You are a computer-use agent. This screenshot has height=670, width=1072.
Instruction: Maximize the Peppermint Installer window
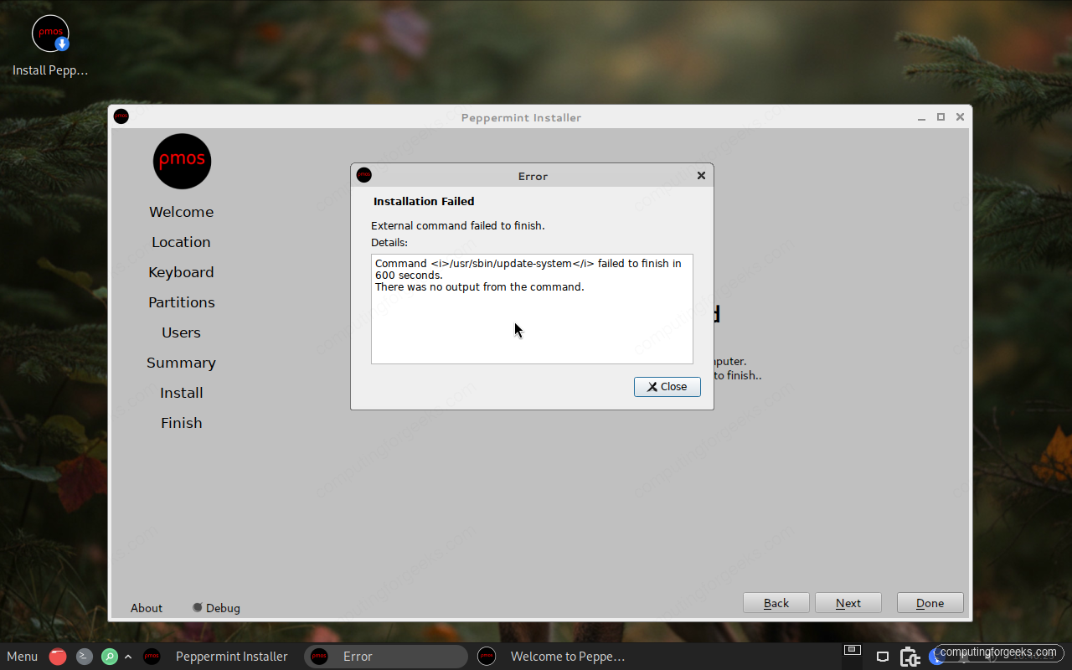941,117
